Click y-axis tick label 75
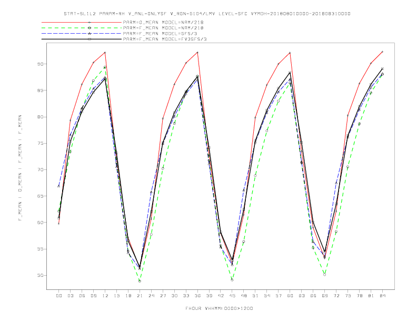The image size is (417, 322). click(40, 143)
